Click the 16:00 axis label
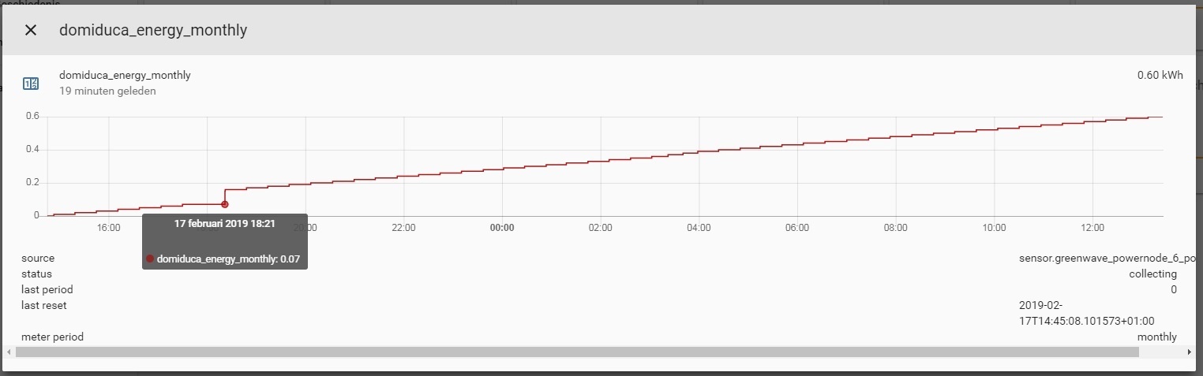The height and width of the screenshot is (376, 1203). (108, 228)
